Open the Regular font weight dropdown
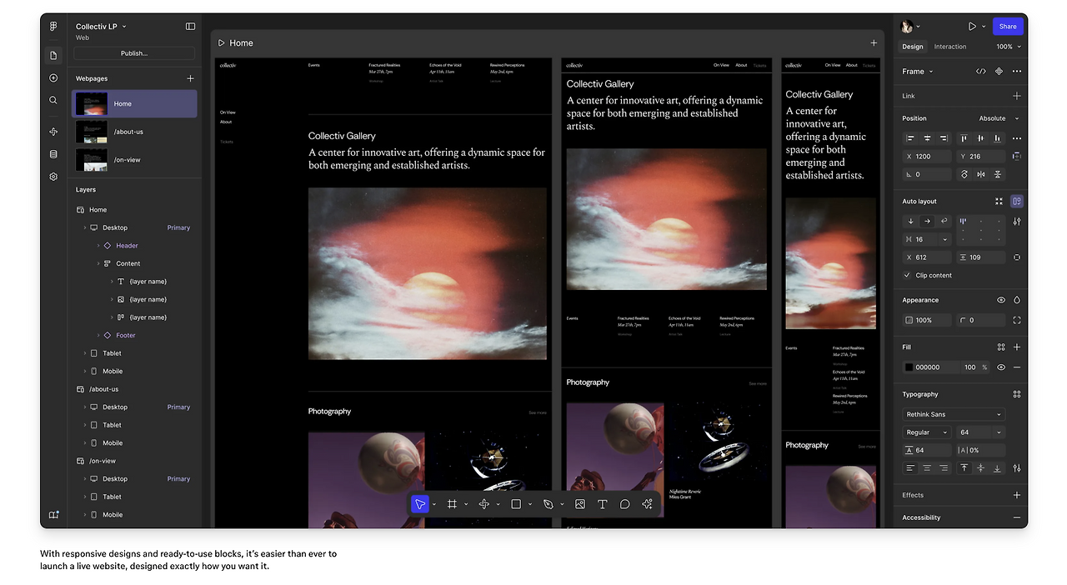Image resolution: width=1067 pixels, height=585 pixels. point(927,432)
